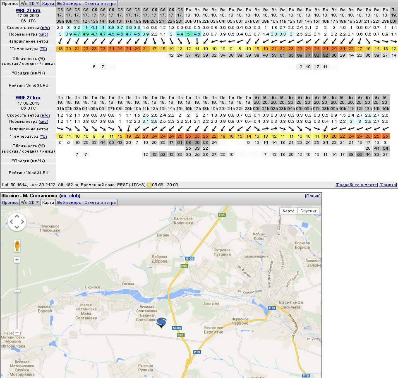
Task: Click the graph icon in the map panel tab bar
Action: (24, 203)
